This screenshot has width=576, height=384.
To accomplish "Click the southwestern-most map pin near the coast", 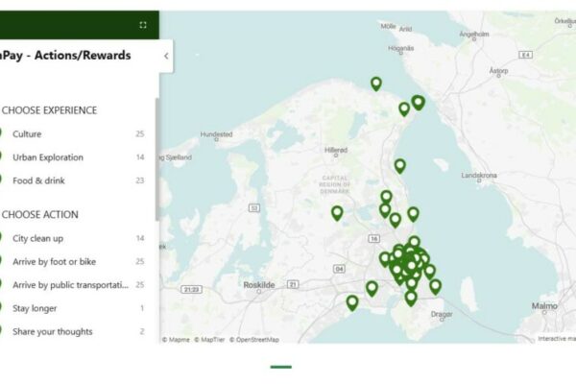I will click(352, 301).
